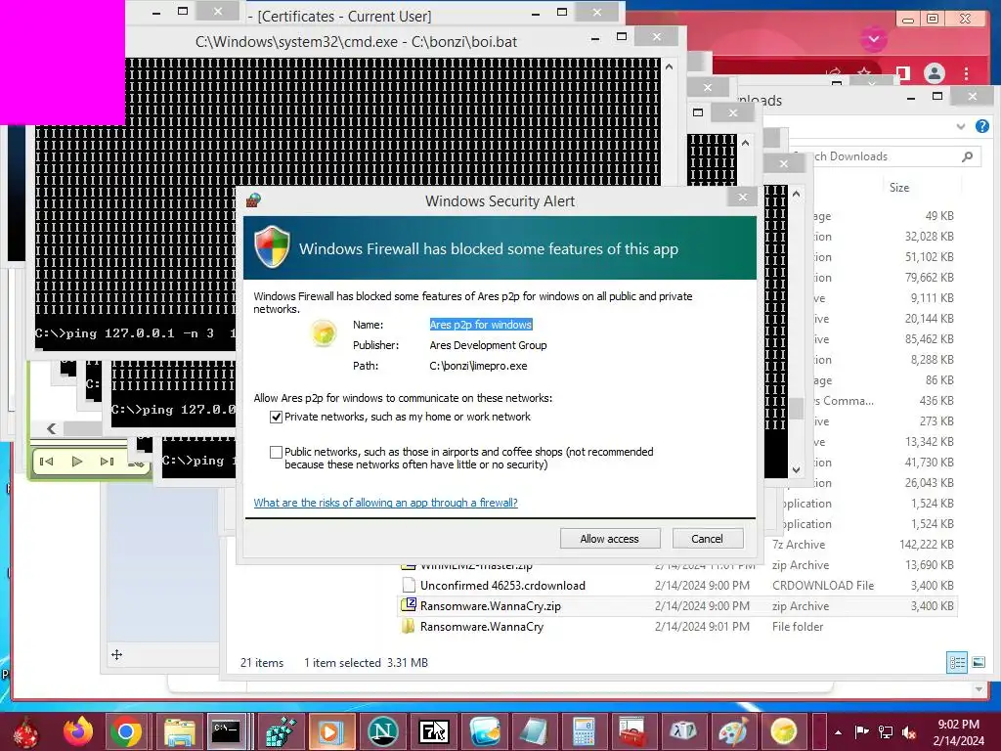Open Paint from the taskbar
The image size is (1001, 751).
733,731
